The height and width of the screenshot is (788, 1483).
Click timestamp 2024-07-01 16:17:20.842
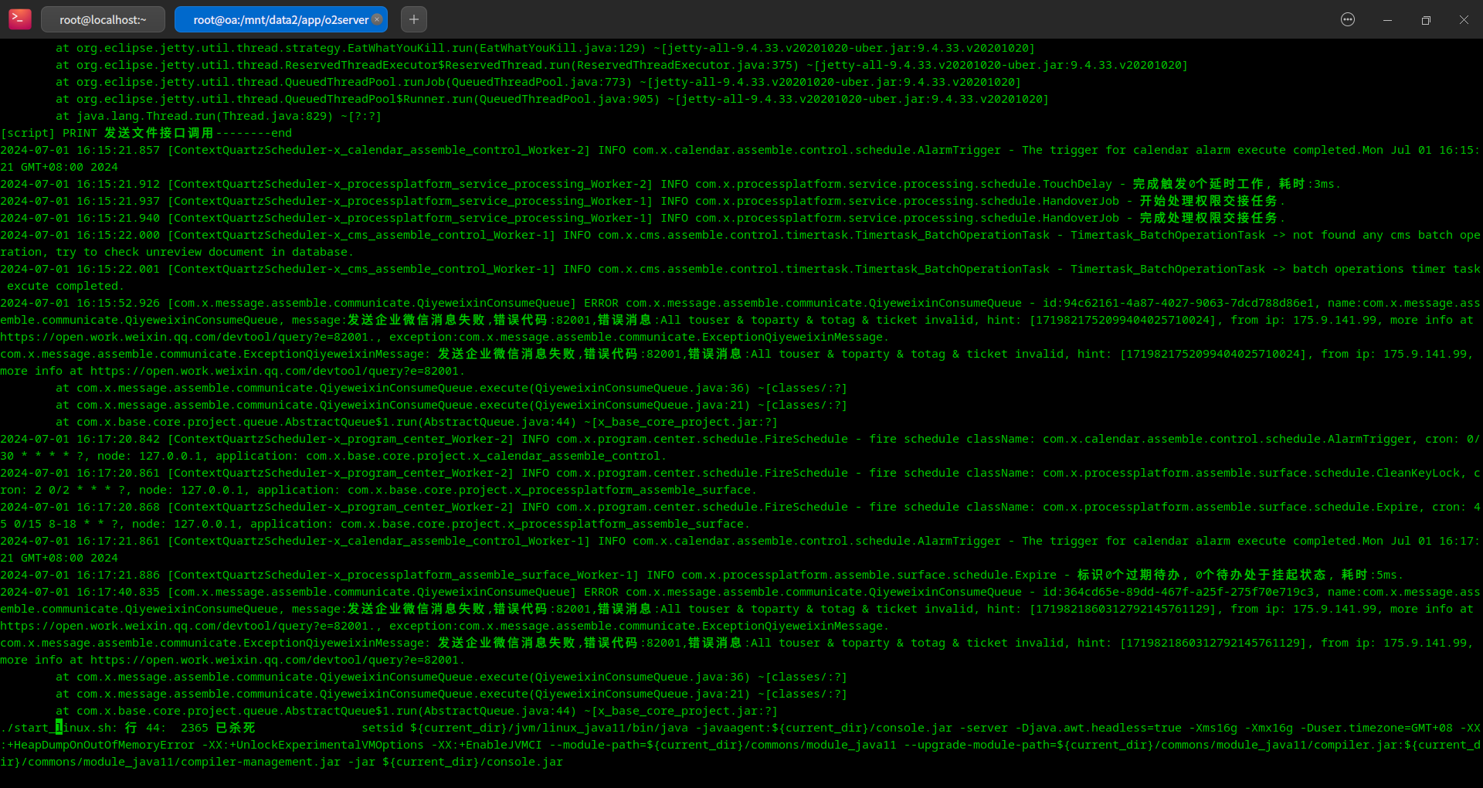80,439
